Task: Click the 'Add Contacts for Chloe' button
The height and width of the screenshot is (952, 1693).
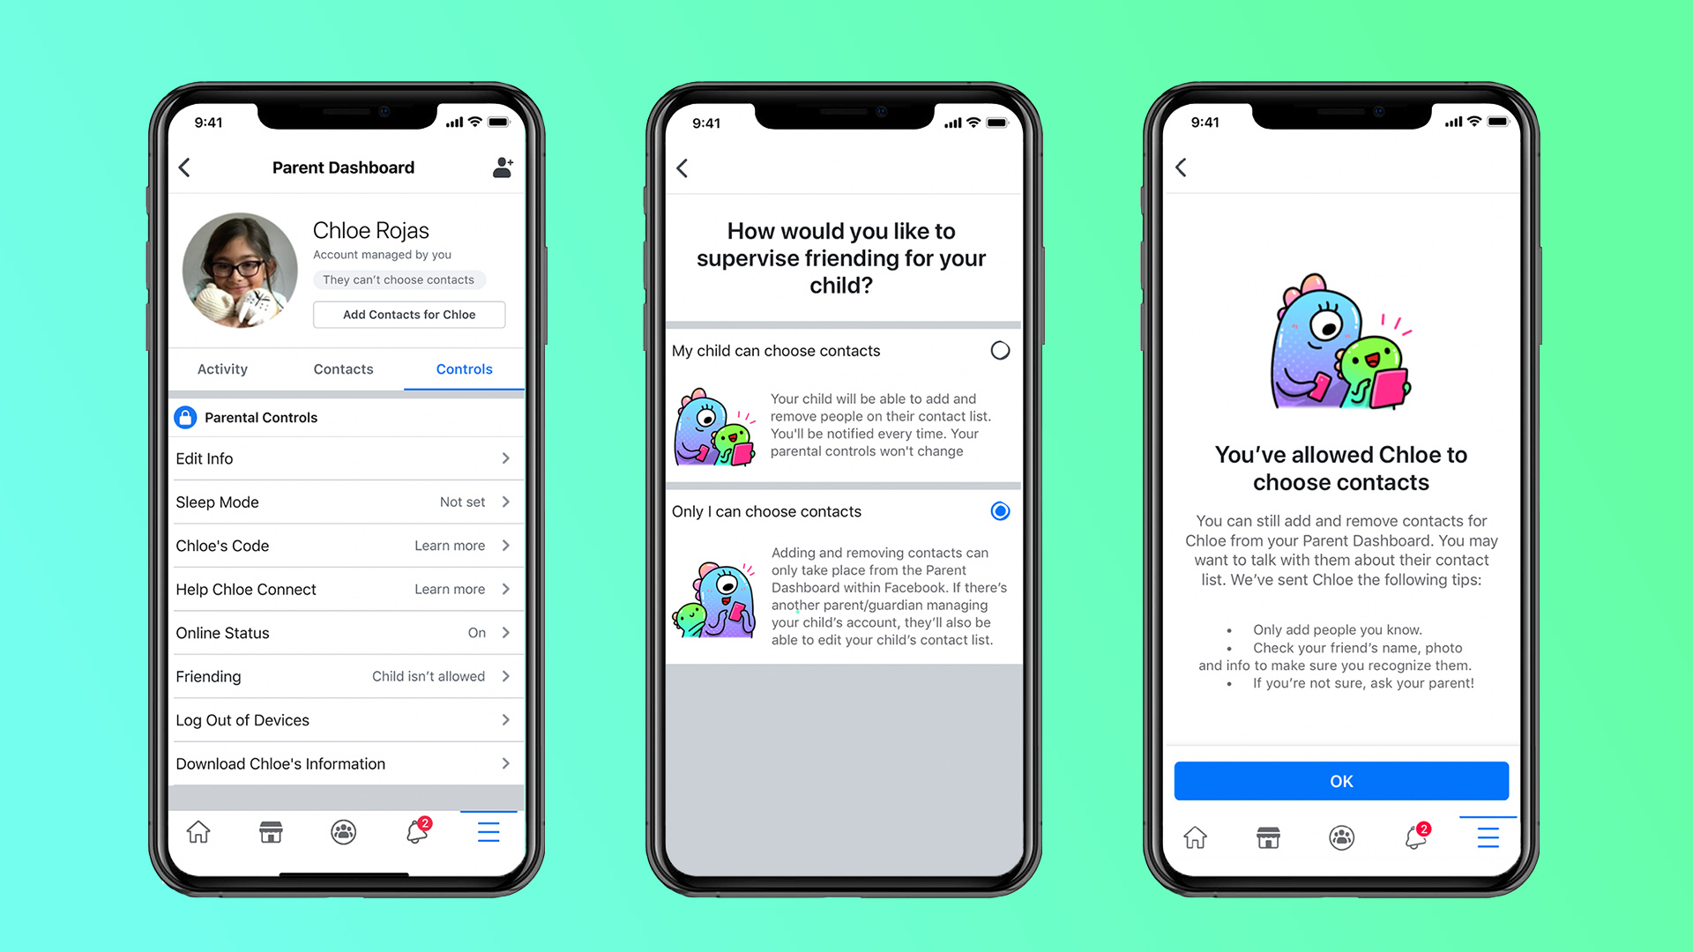Action: (x=408, y=314)
